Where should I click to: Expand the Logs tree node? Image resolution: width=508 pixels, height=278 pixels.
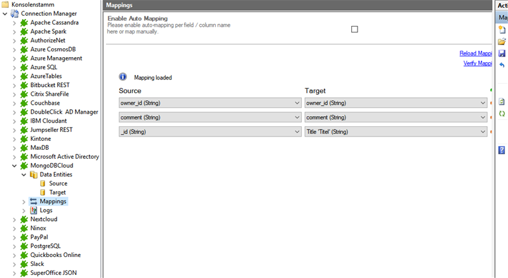tap(25, 210)
